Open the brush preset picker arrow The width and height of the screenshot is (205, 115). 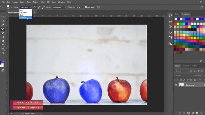coord(11,7)
